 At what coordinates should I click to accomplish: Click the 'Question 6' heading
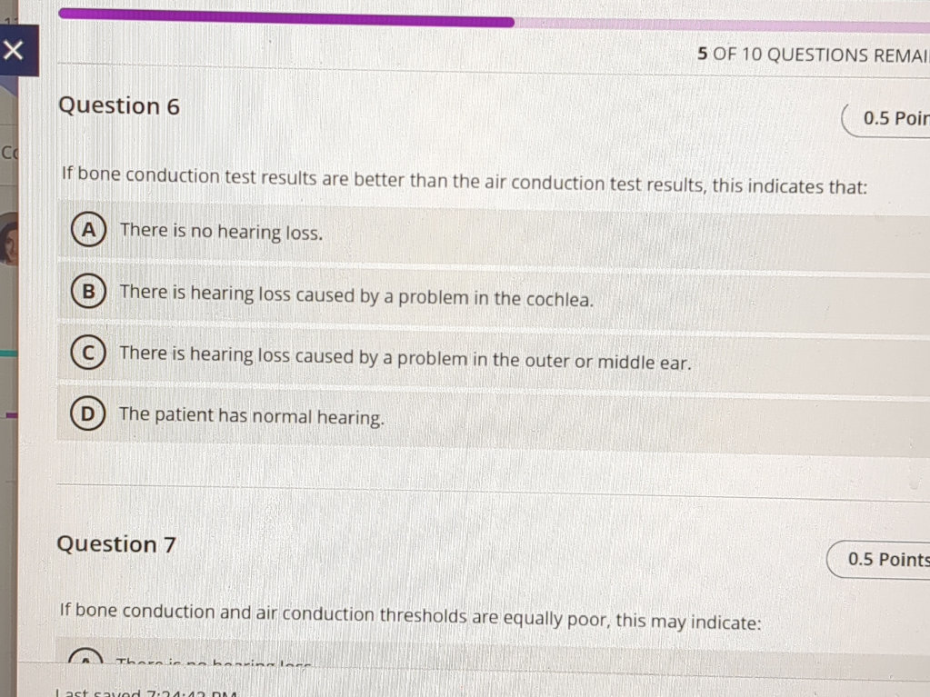[119, 105]
